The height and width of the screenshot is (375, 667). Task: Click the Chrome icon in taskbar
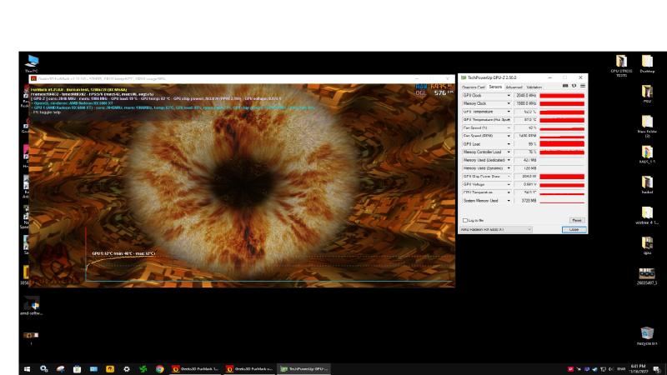(x=159, y=368)
